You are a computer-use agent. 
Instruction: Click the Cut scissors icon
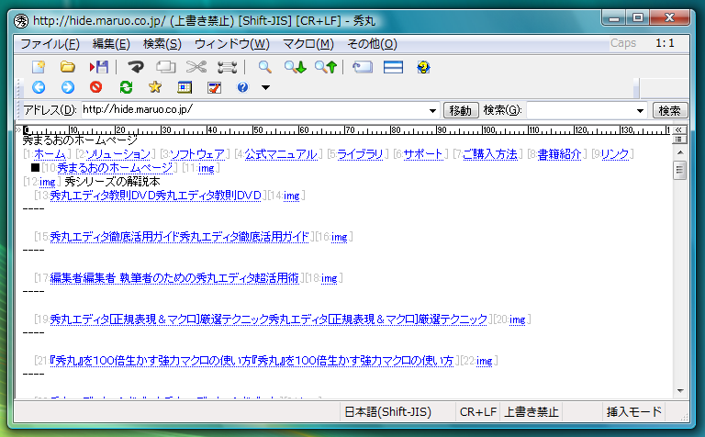(196, 67)
